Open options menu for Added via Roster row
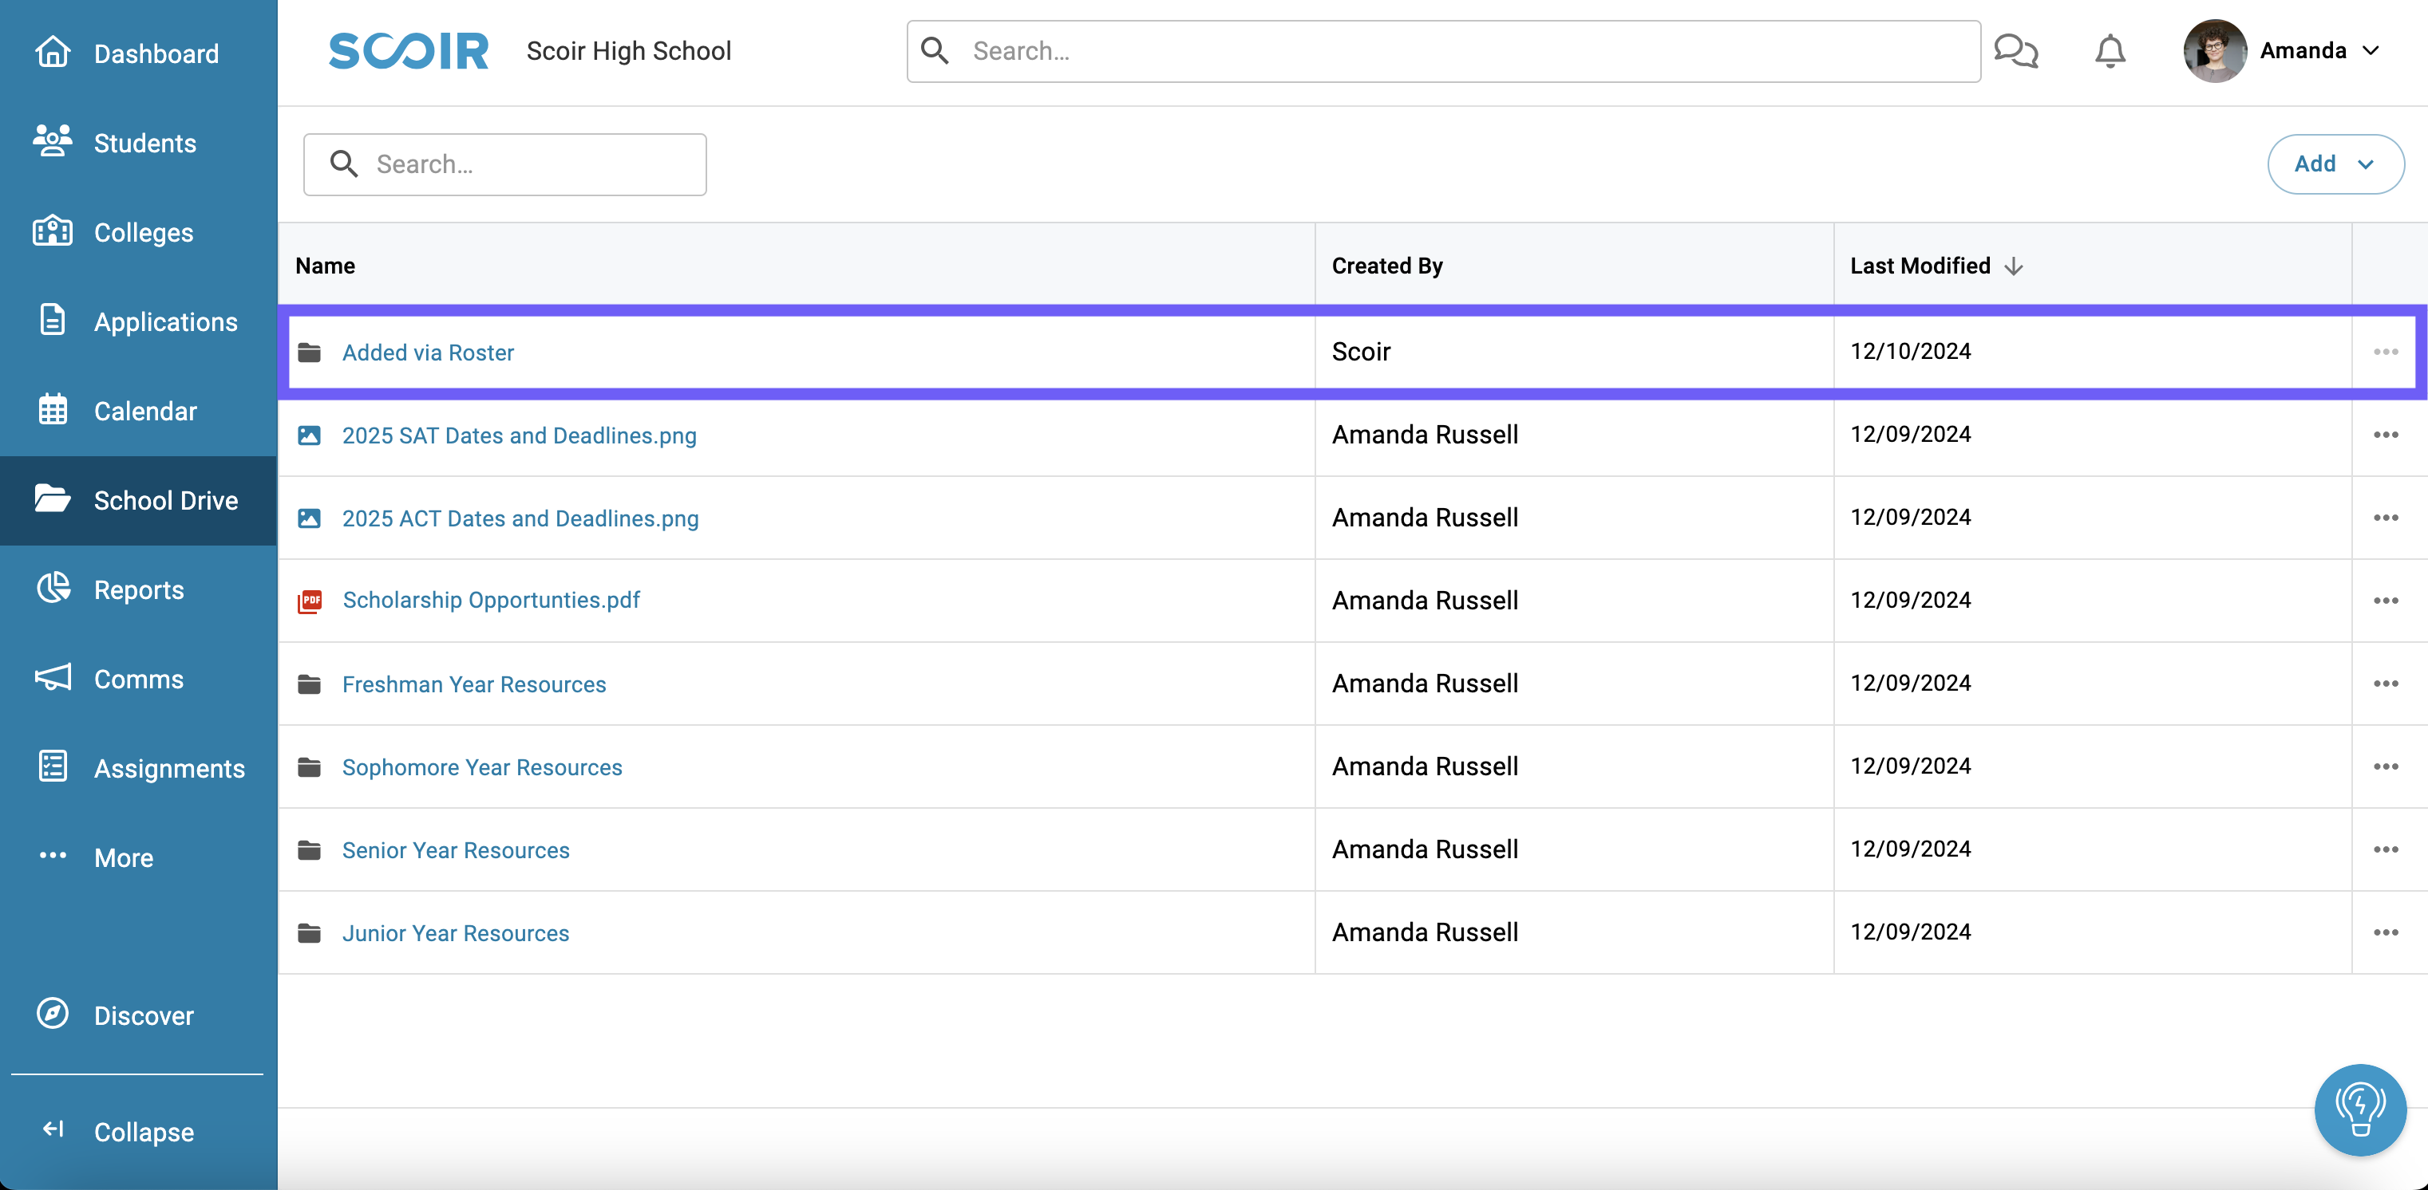 (x=2386, y=352)
